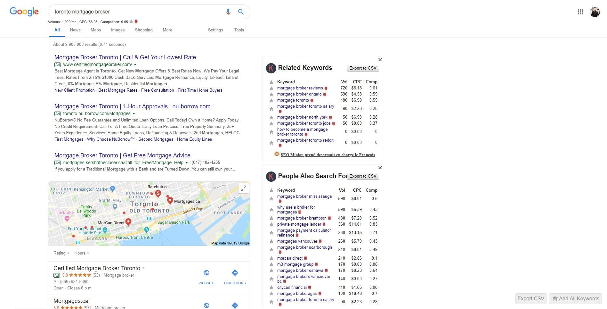Star the 'mortgage broker ontario' keyword
The width and height of the screenshot is (607, 309).
coord(271,95)
